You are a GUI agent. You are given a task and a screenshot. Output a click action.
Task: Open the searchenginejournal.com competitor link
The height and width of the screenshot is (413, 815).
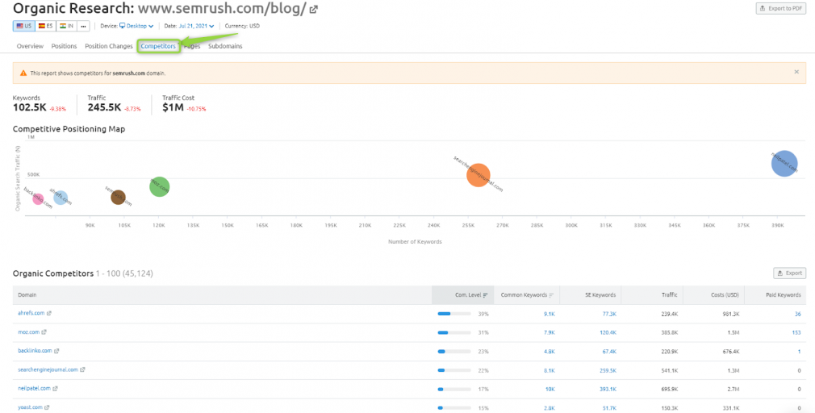tap(48, 370)
